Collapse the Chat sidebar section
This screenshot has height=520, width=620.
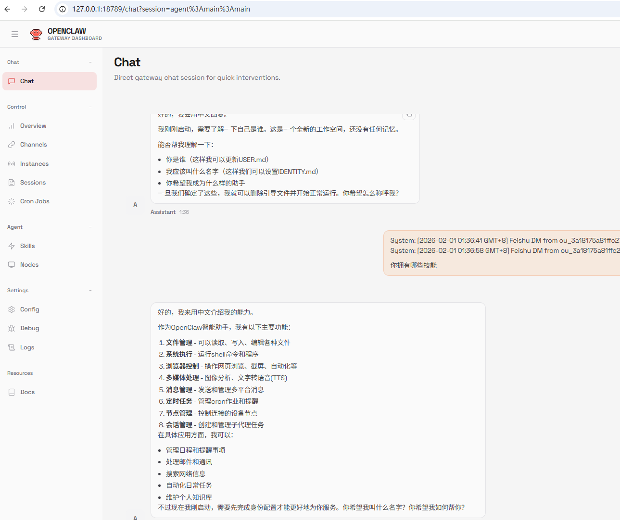tap(90, 62)
